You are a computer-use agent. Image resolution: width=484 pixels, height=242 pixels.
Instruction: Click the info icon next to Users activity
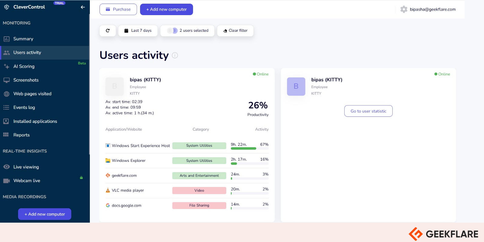click(175, 55)
